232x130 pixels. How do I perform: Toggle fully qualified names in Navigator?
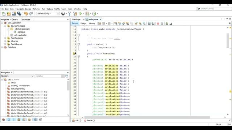pos(29,120)
